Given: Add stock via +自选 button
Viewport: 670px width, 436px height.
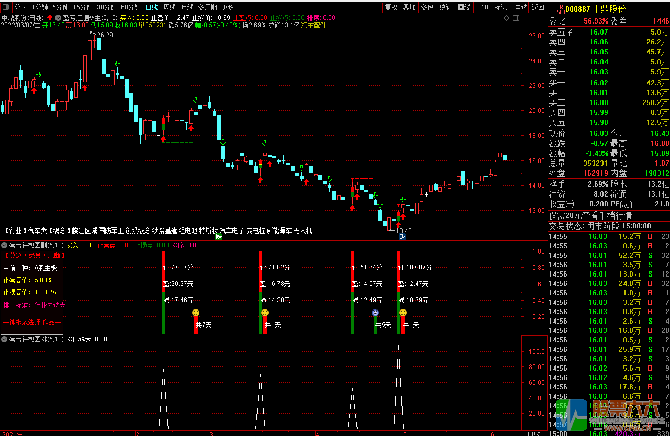Looking at the screenshot, I should tap(519, 7).
